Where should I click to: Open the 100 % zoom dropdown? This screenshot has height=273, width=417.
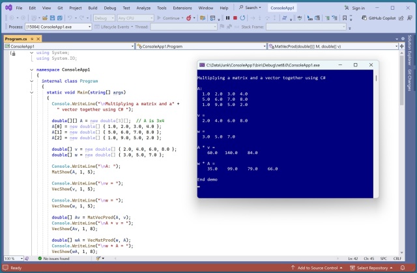point(14,259)
